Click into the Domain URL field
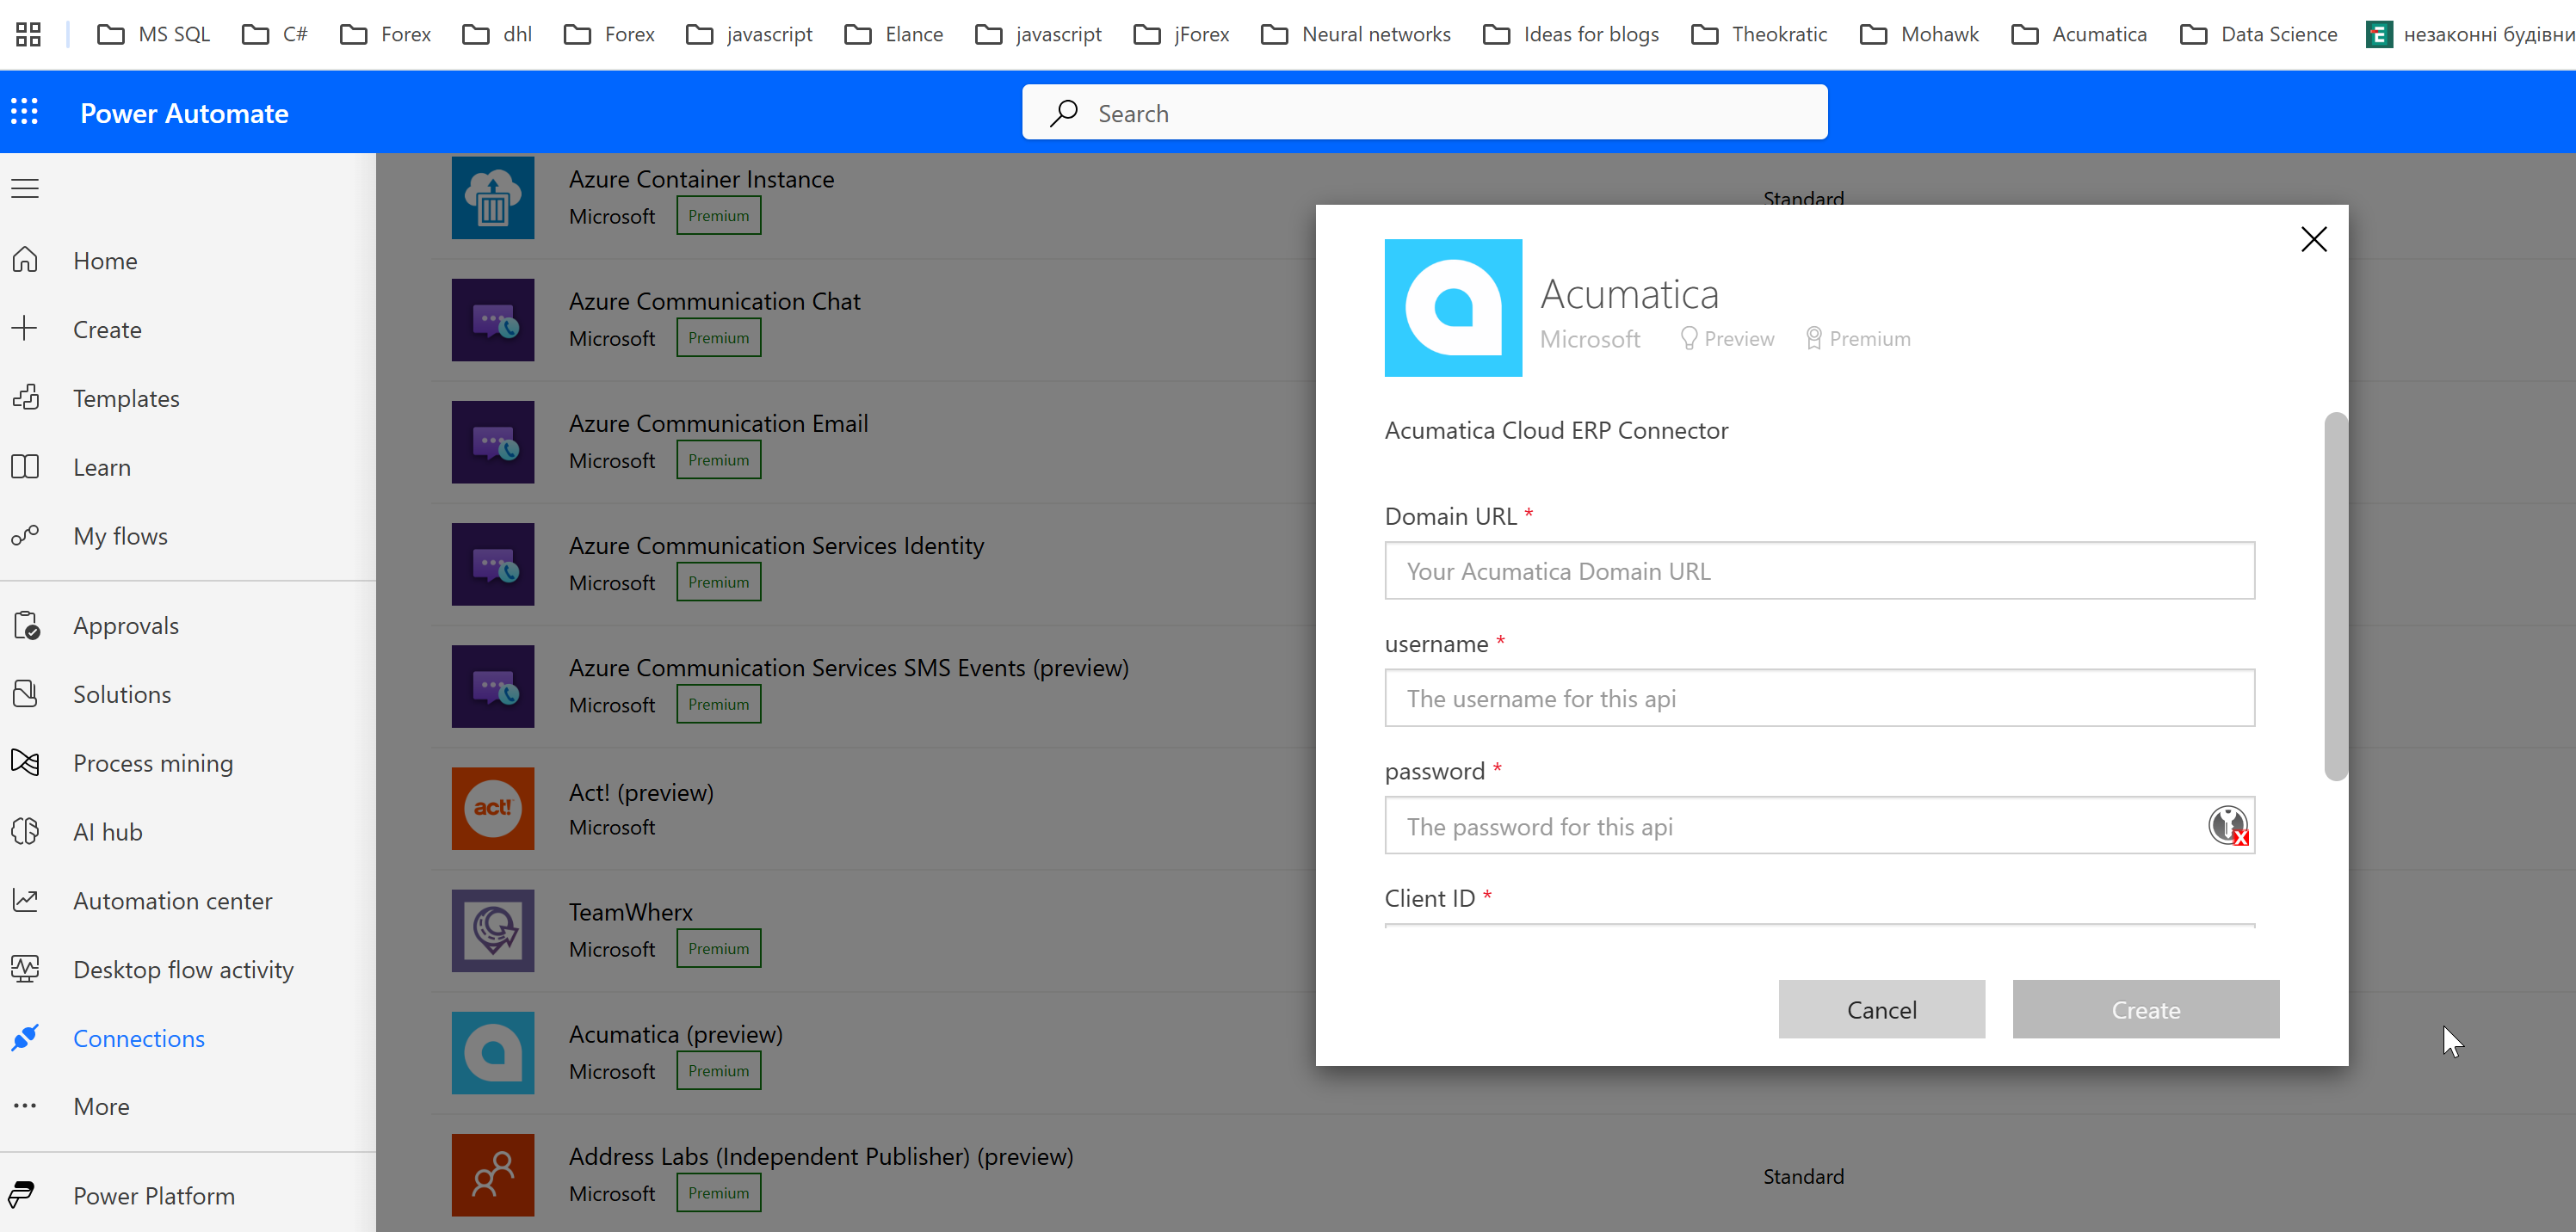Image resolution: width=2576 pixels, height=1232 pixels. click(1819, 570)
